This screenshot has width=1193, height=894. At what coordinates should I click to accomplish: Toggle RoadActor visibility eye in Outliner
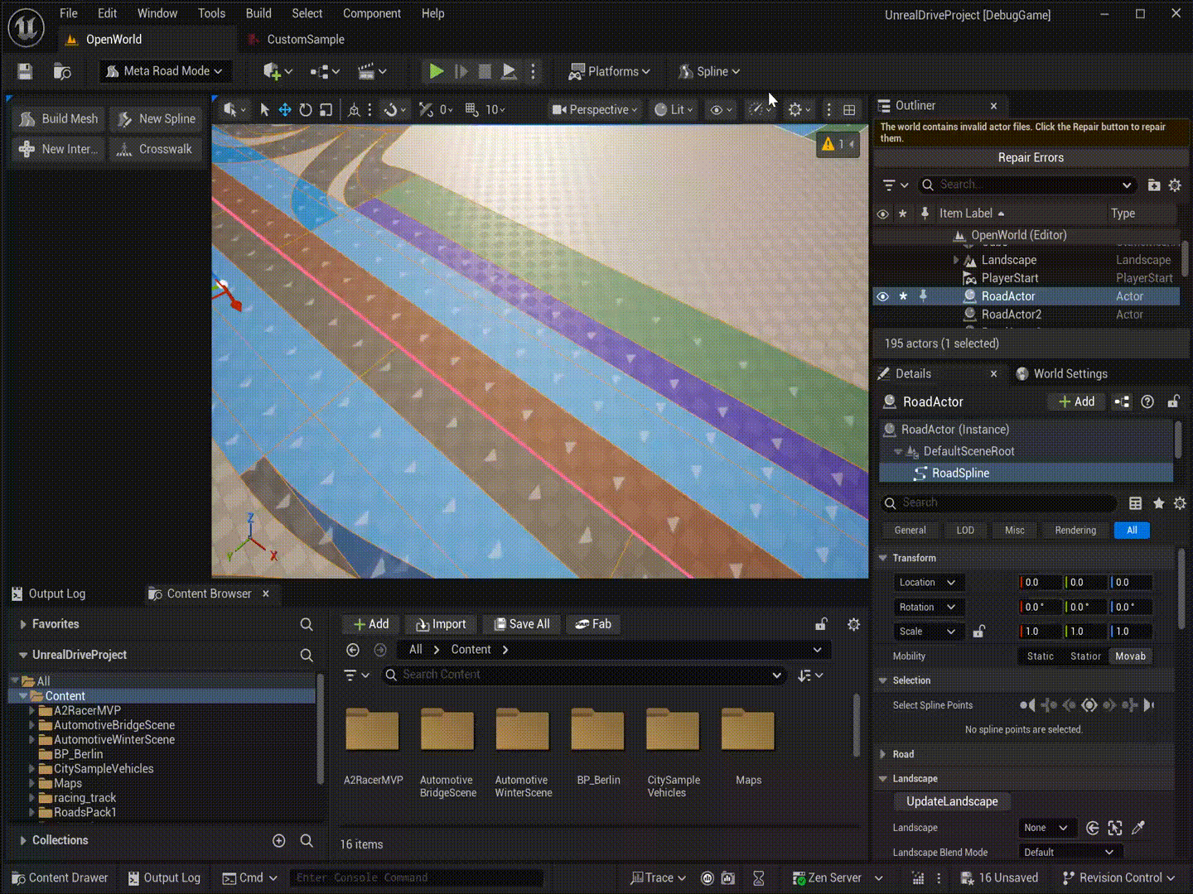[x=882, y=296]
